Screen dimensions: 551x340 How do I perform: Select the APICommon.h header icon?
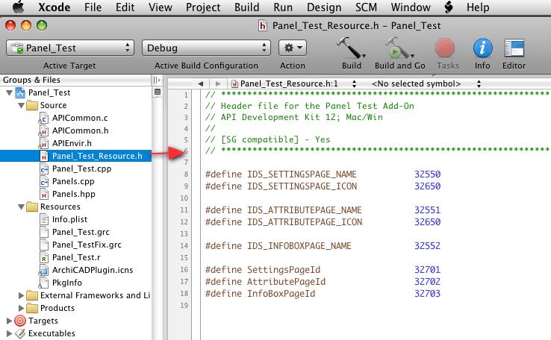pos(43,131)
